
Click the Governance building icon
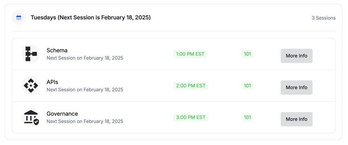tap(31, 118)
